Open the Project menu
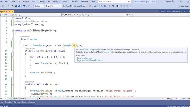 (26, 1)
